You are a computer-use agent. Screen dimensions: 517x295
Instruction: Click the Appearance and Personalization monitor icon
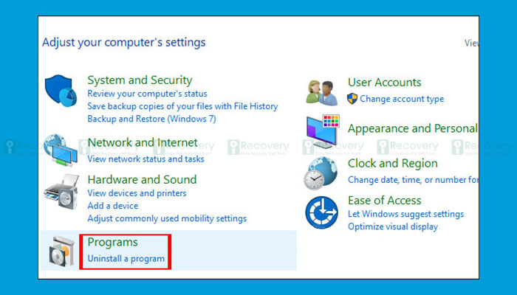(x=323, y=131)
